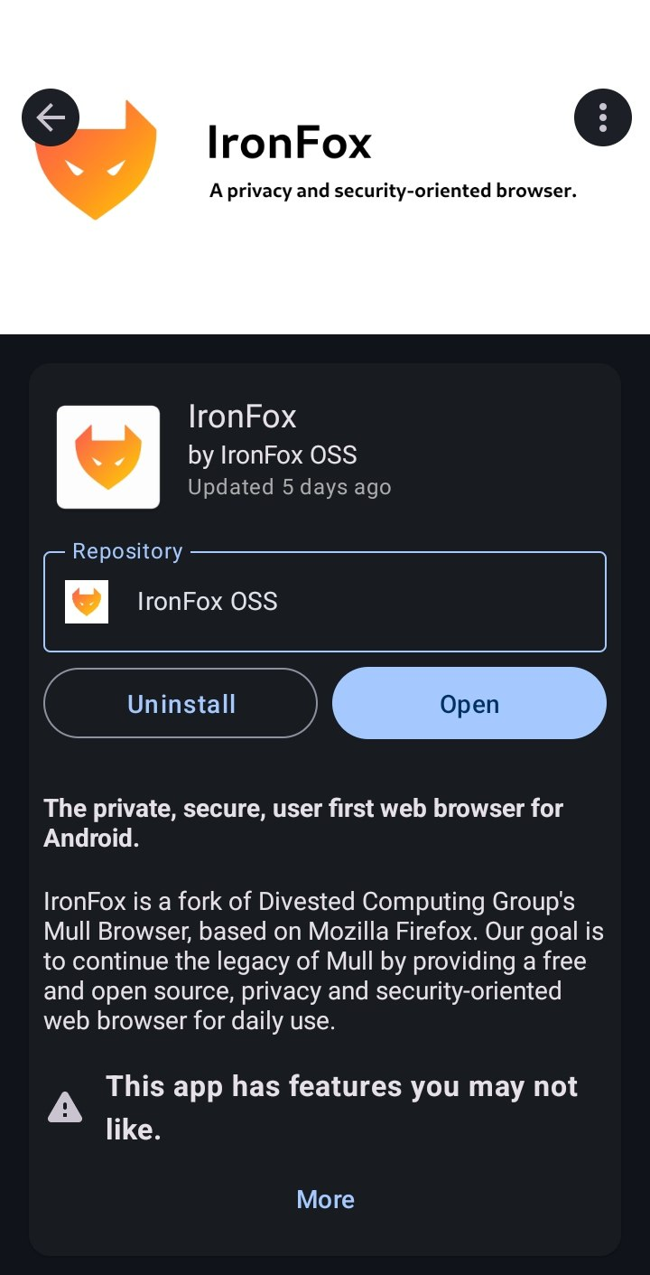The height and width of the screenshot is (1275, 650).
Task: Tap the Uninstall button
Action: click(181, 704)
